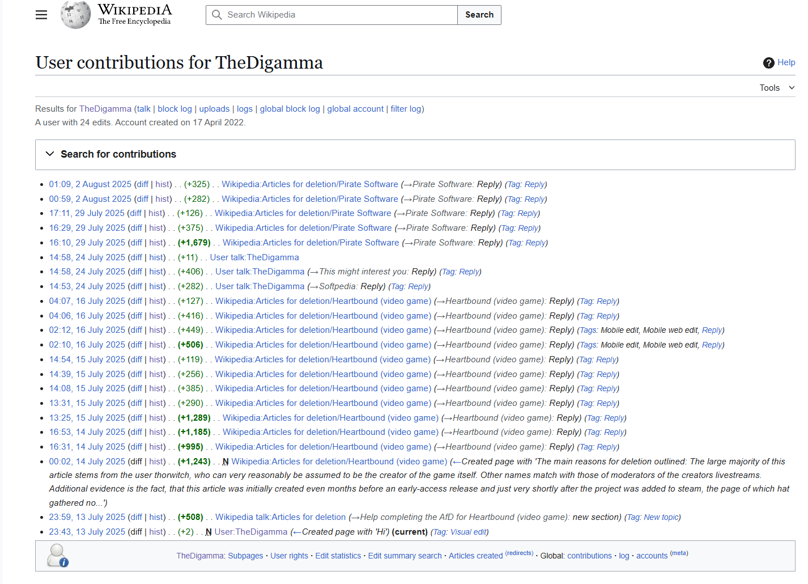Open the 14:54, 15 July 2025 timestamp
Viewport: 808px width, 584px height.
pos(87,359)
